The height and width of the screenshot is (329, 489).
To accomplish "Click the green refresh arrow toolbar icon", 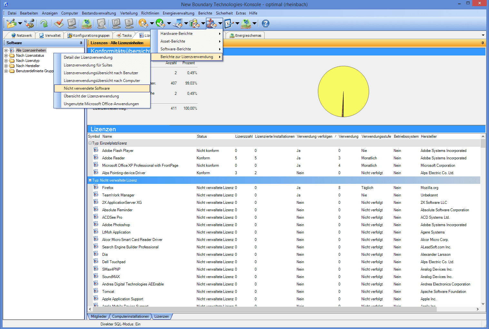I will tap(44, 24).
